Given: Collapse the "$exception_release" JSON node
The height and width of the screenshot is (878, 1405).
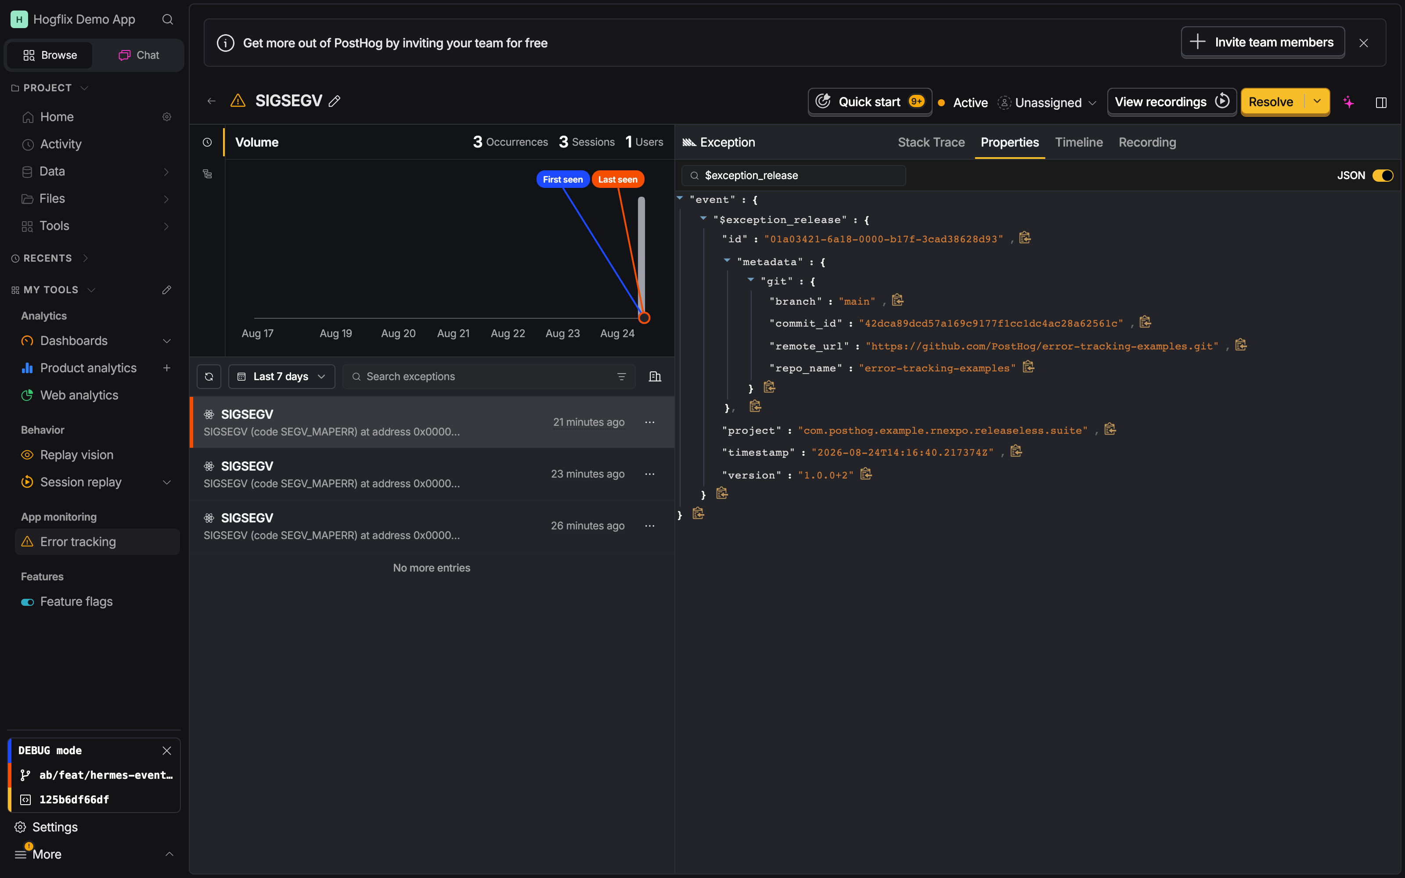Looking at the screenshot, I should (703, 218).
